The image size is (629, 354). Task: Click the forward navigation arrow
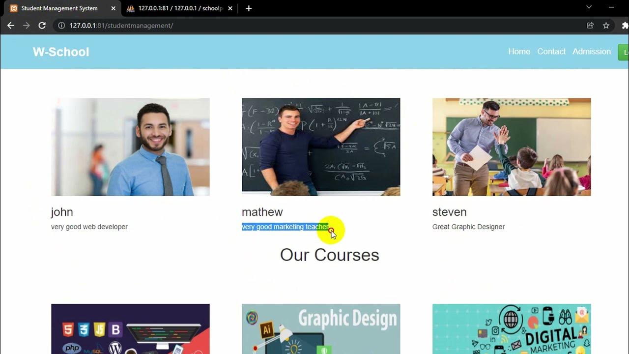point(27,26)
